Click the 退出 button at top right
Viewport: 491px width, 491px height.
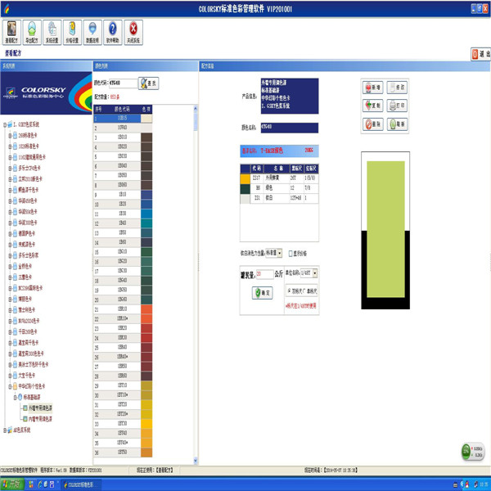point(480,53)
